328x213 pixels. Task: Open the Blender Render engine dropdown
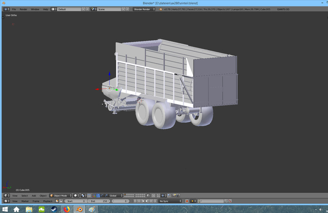[x=144, y=9]
